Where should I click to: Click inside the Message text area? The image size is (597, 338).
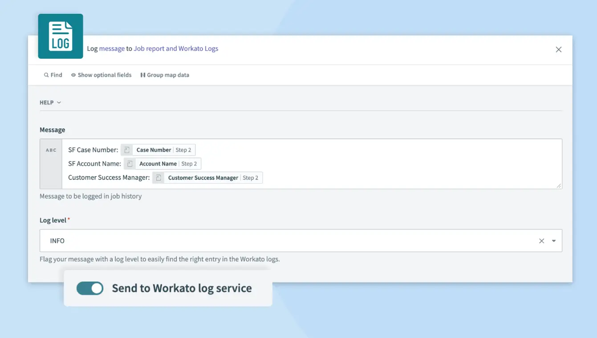point(312,164)
